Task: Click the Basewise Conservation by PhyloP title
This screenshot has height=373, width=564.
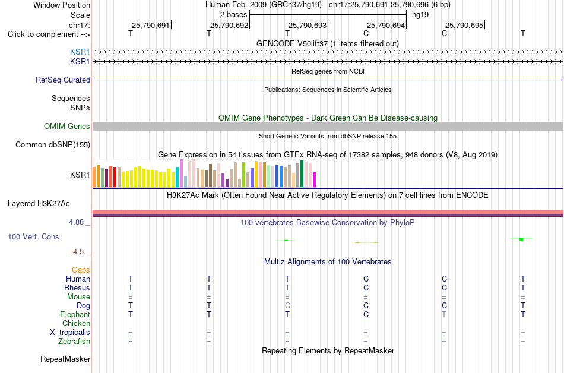Action: coord(328,223)
